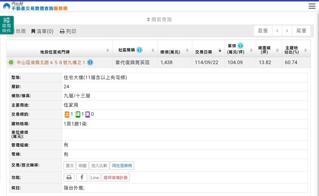Open the hamburger menu icon
The height and width of the screenshot is (196, 319).
pyautogui.click(x=312, y=6)
